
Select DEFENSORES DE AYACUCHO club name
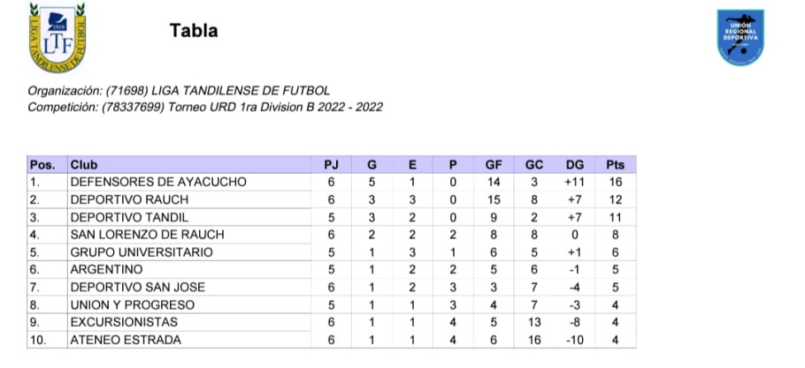pyautogui.click(x=158, y=182)
